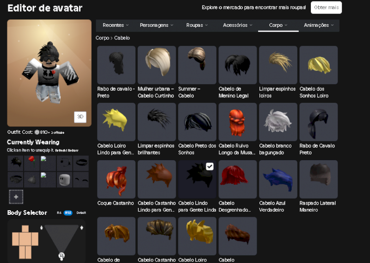370x263 pixels.
Task: Select the red Cabelo Desgrenhado hair
Action: pos(238,179)
